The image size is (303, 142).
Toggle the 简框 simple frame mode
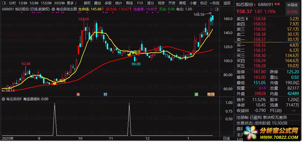[182, 3]
